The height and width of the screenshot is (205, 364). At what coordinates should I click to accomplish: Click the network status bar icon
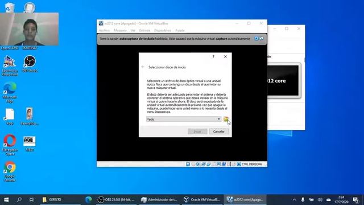(x=204, y=164)
